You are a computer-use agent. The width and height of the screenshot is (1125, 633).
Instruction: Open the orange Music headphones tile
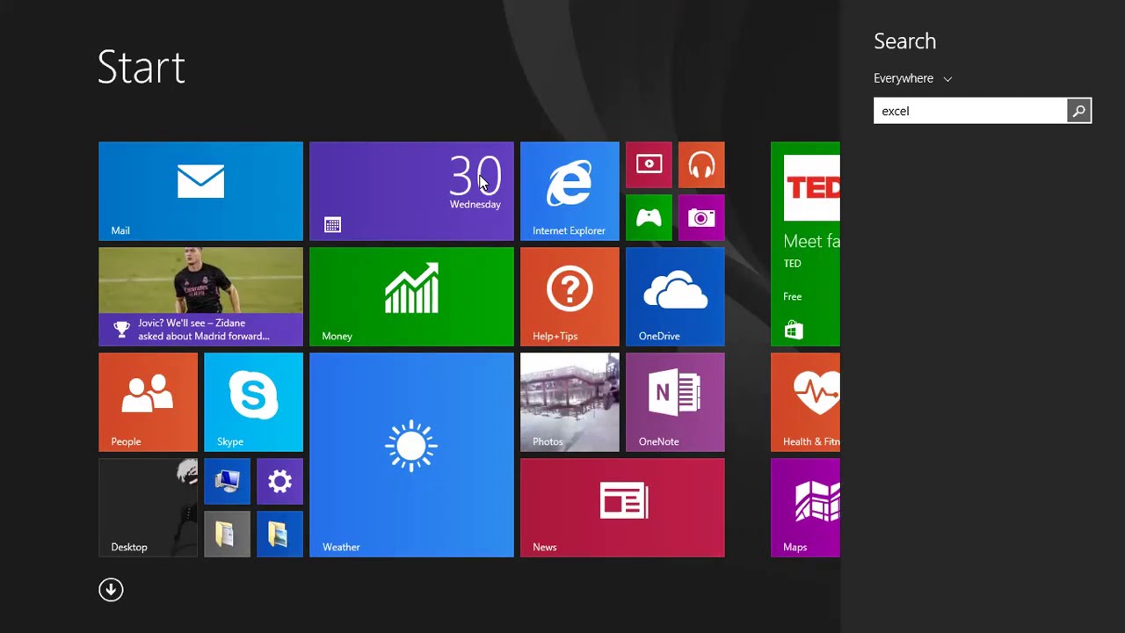701,164
